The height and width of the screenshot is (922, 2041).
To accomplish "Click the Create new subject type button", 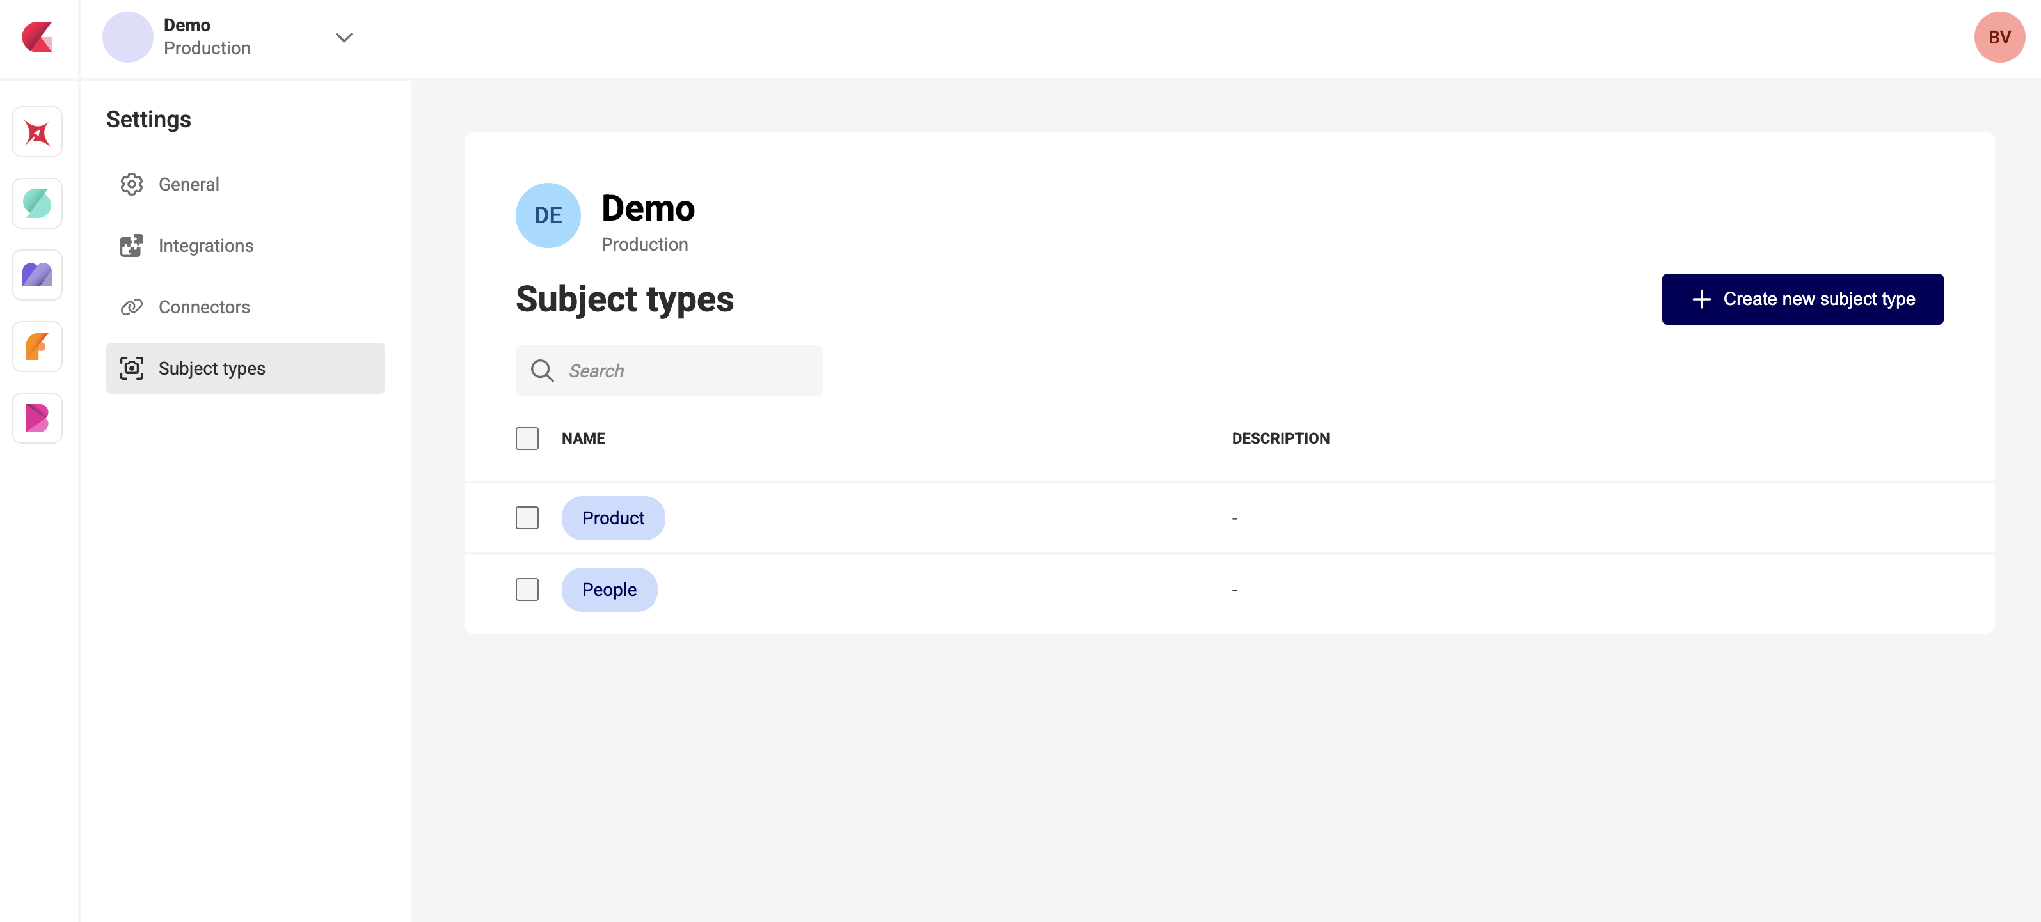I will point(1802,299).
